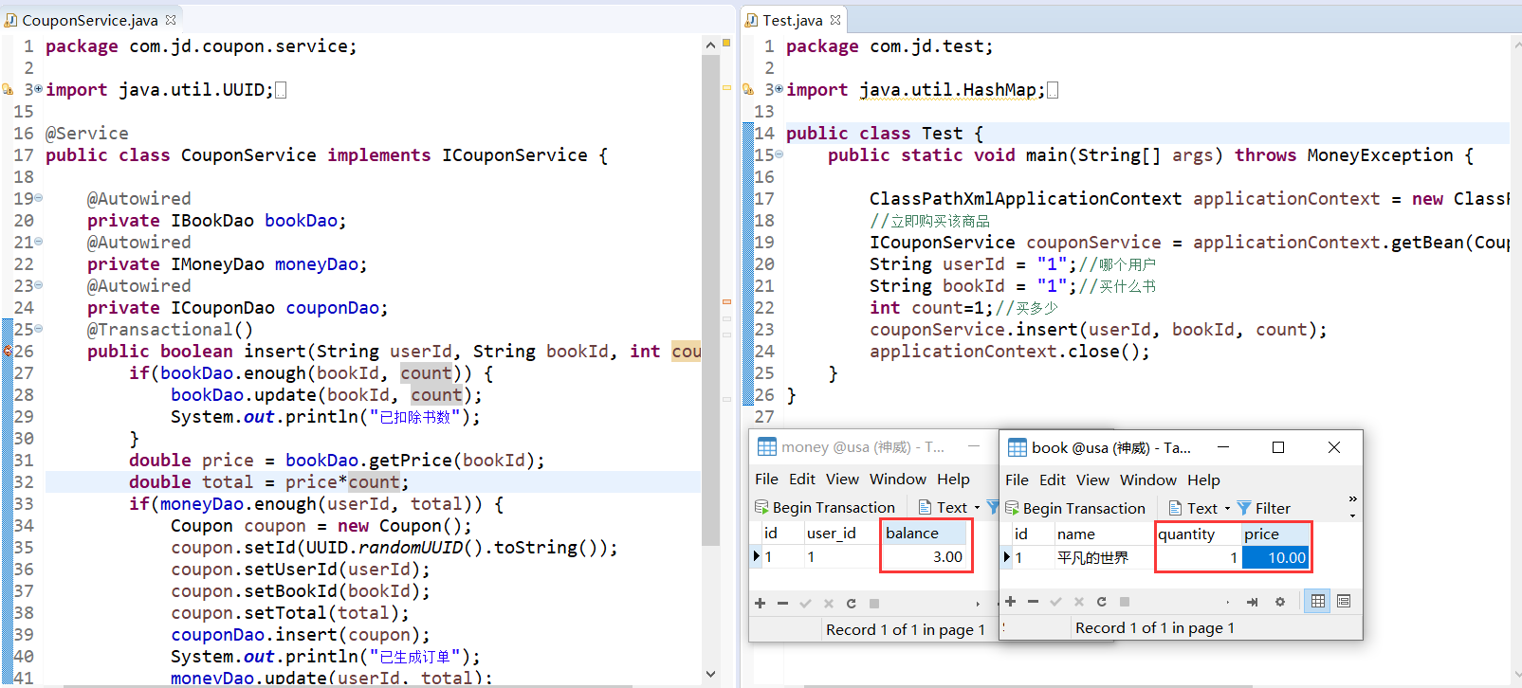
Task: Stop loading icon in book window
Action: [1125, 602]
